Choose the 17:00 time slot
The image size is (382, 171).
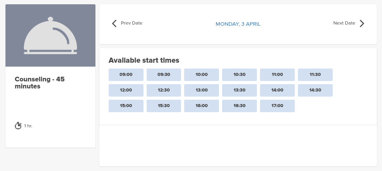click(x=277, y=106)
